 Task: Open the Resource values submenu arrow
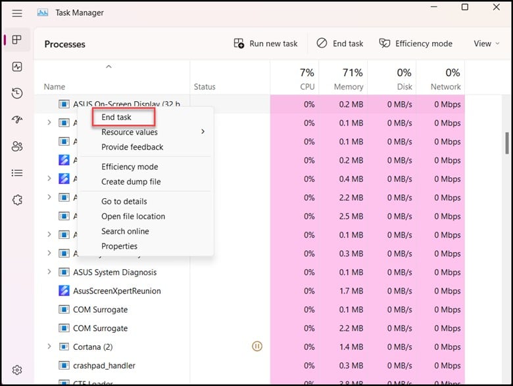coord(203,131)
